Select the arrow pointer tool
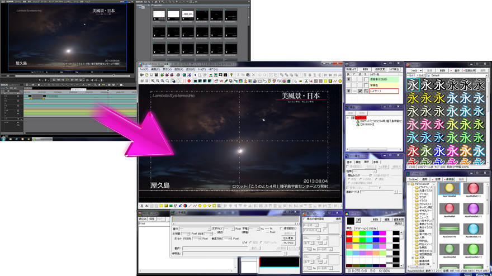The image size is (492, 276). pos(195,75)
